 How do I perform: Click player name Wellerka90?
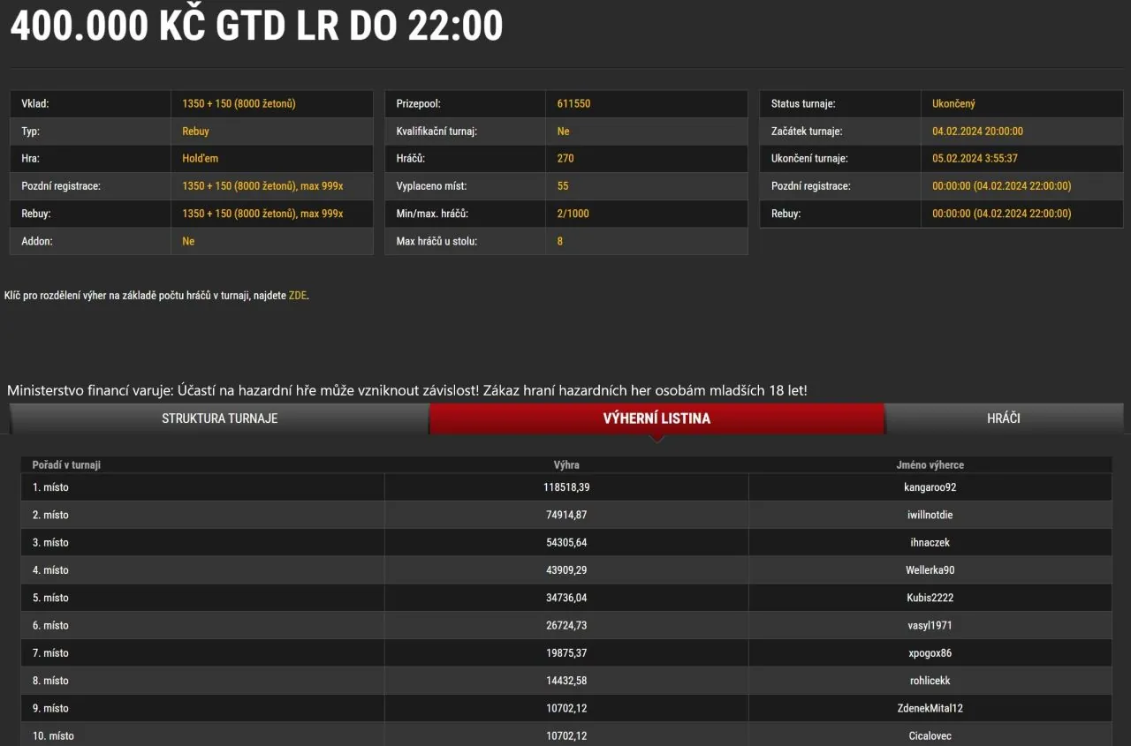coord(930,570)
